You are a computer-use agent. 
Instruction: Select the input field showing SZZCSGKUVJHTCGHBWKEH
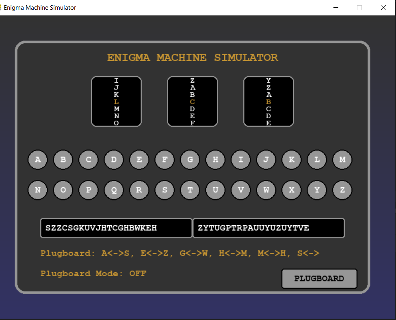click(x=115, y=228)
